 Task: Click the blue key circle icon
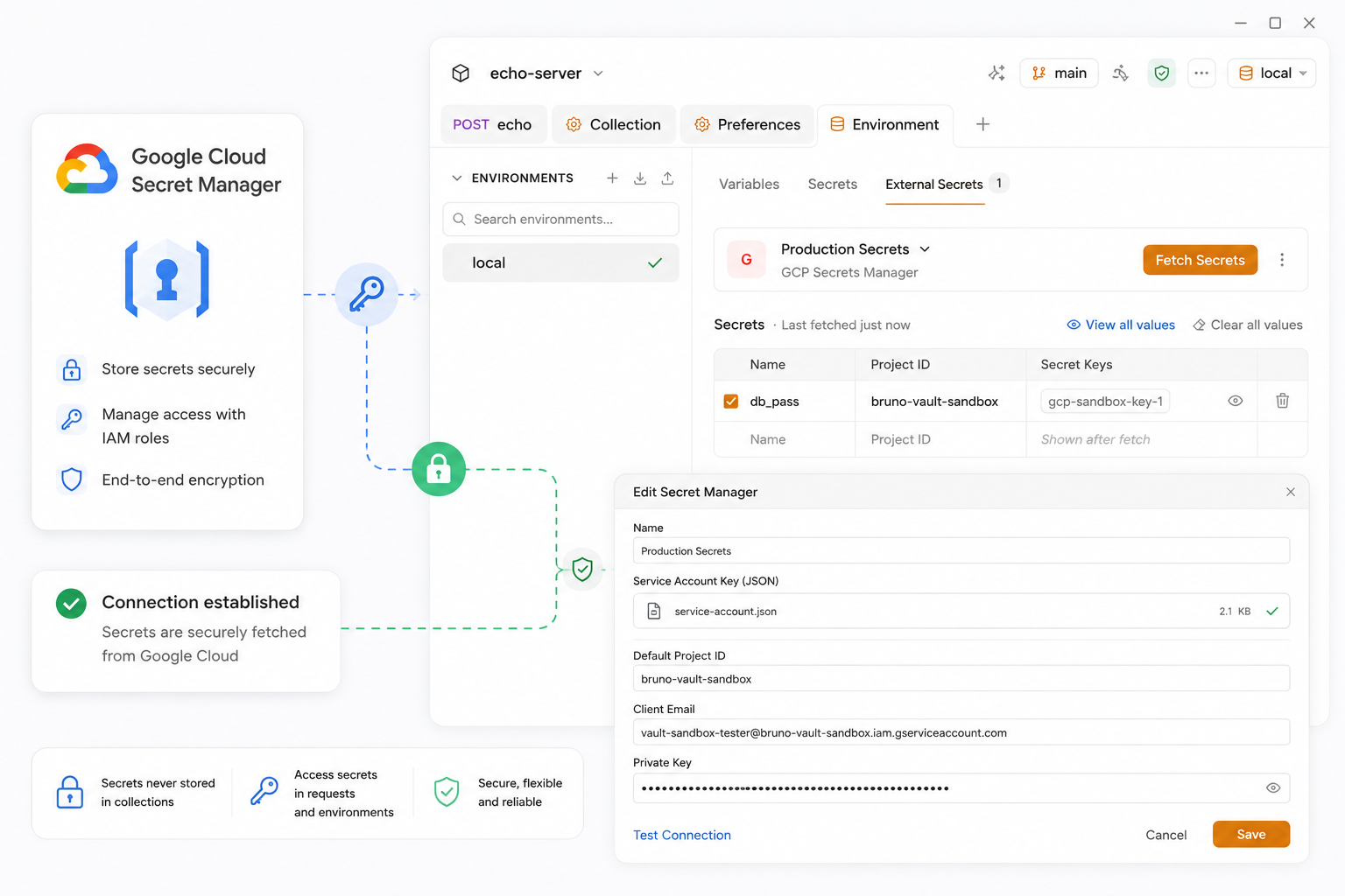click(367, 294)
